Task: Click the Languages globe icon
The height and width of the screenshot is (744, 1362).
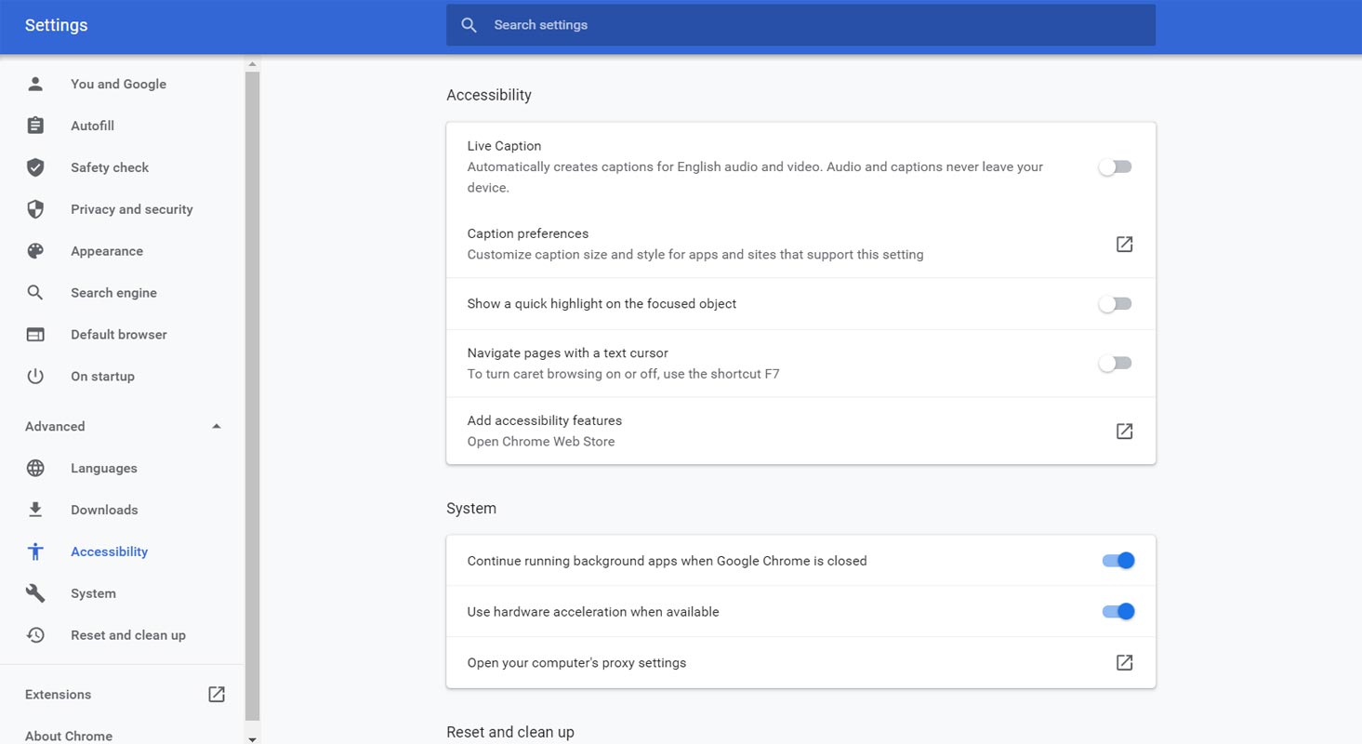Action: coord(35,469)
